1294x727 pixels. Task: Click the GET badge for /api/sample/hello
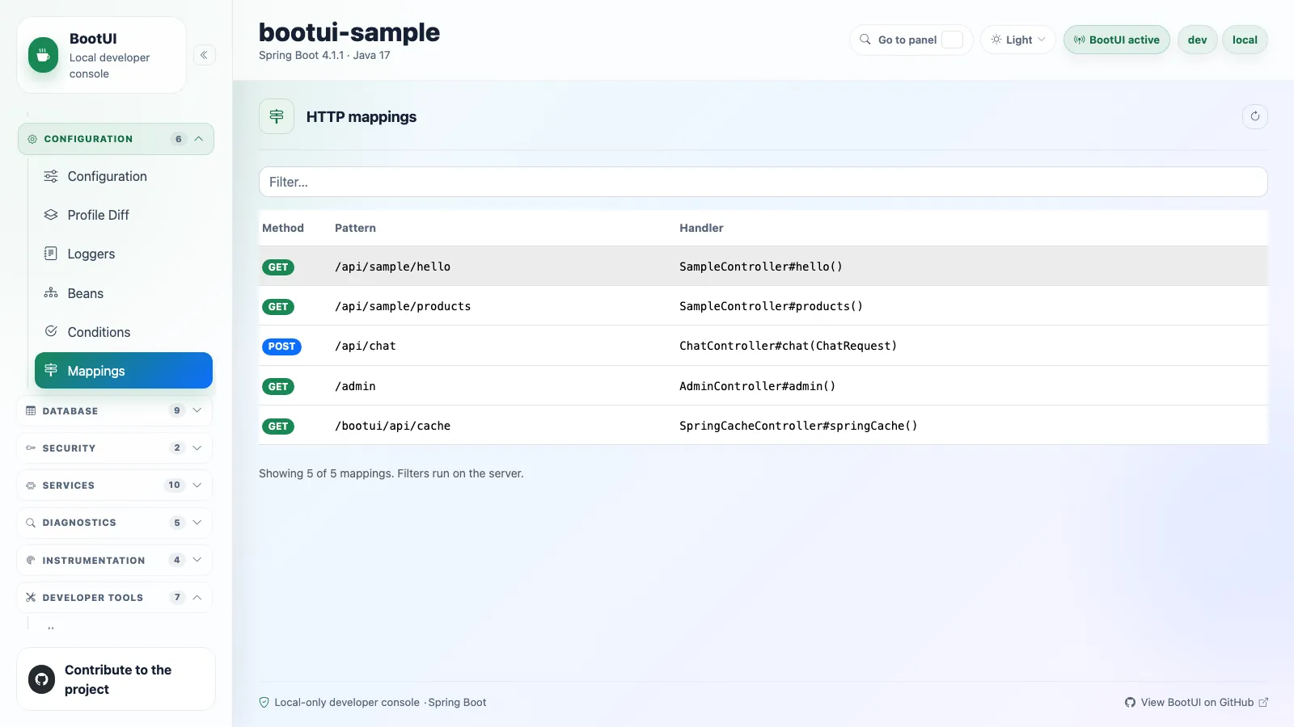[x=277, y=267]
